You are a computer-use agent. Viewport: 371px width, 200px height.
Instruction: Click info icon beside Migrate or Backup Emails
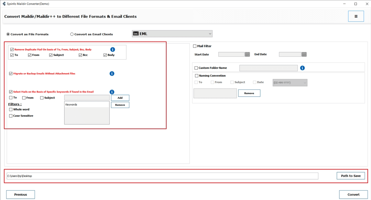pos(112,73)
